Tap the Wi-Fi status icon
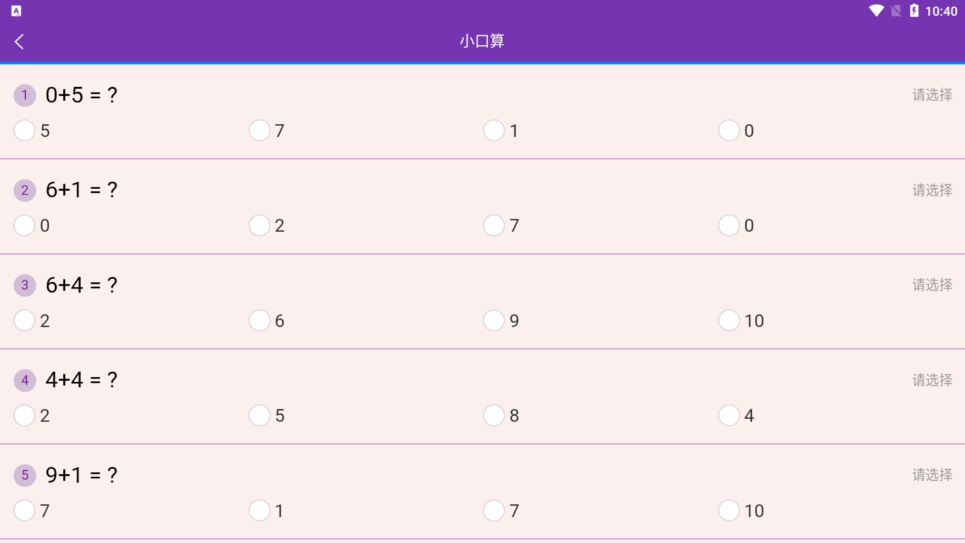This screenshot has height=543, width=965. 876,11
